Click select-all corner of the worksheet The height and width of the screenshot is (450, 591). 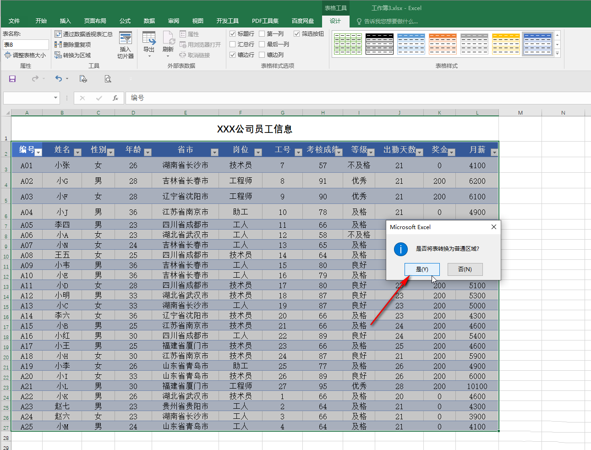coord(6,112)
